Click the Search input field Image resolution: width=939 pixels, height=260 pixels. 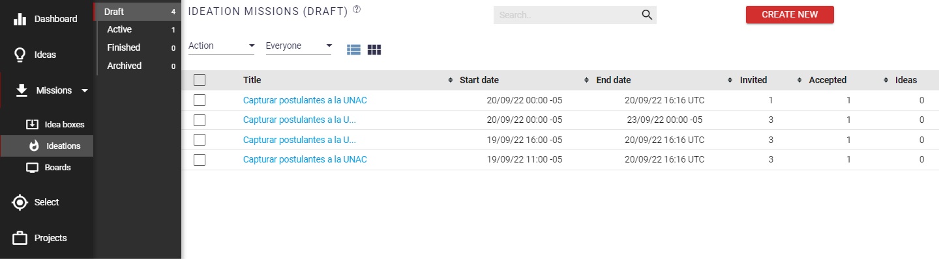[564, 15]
